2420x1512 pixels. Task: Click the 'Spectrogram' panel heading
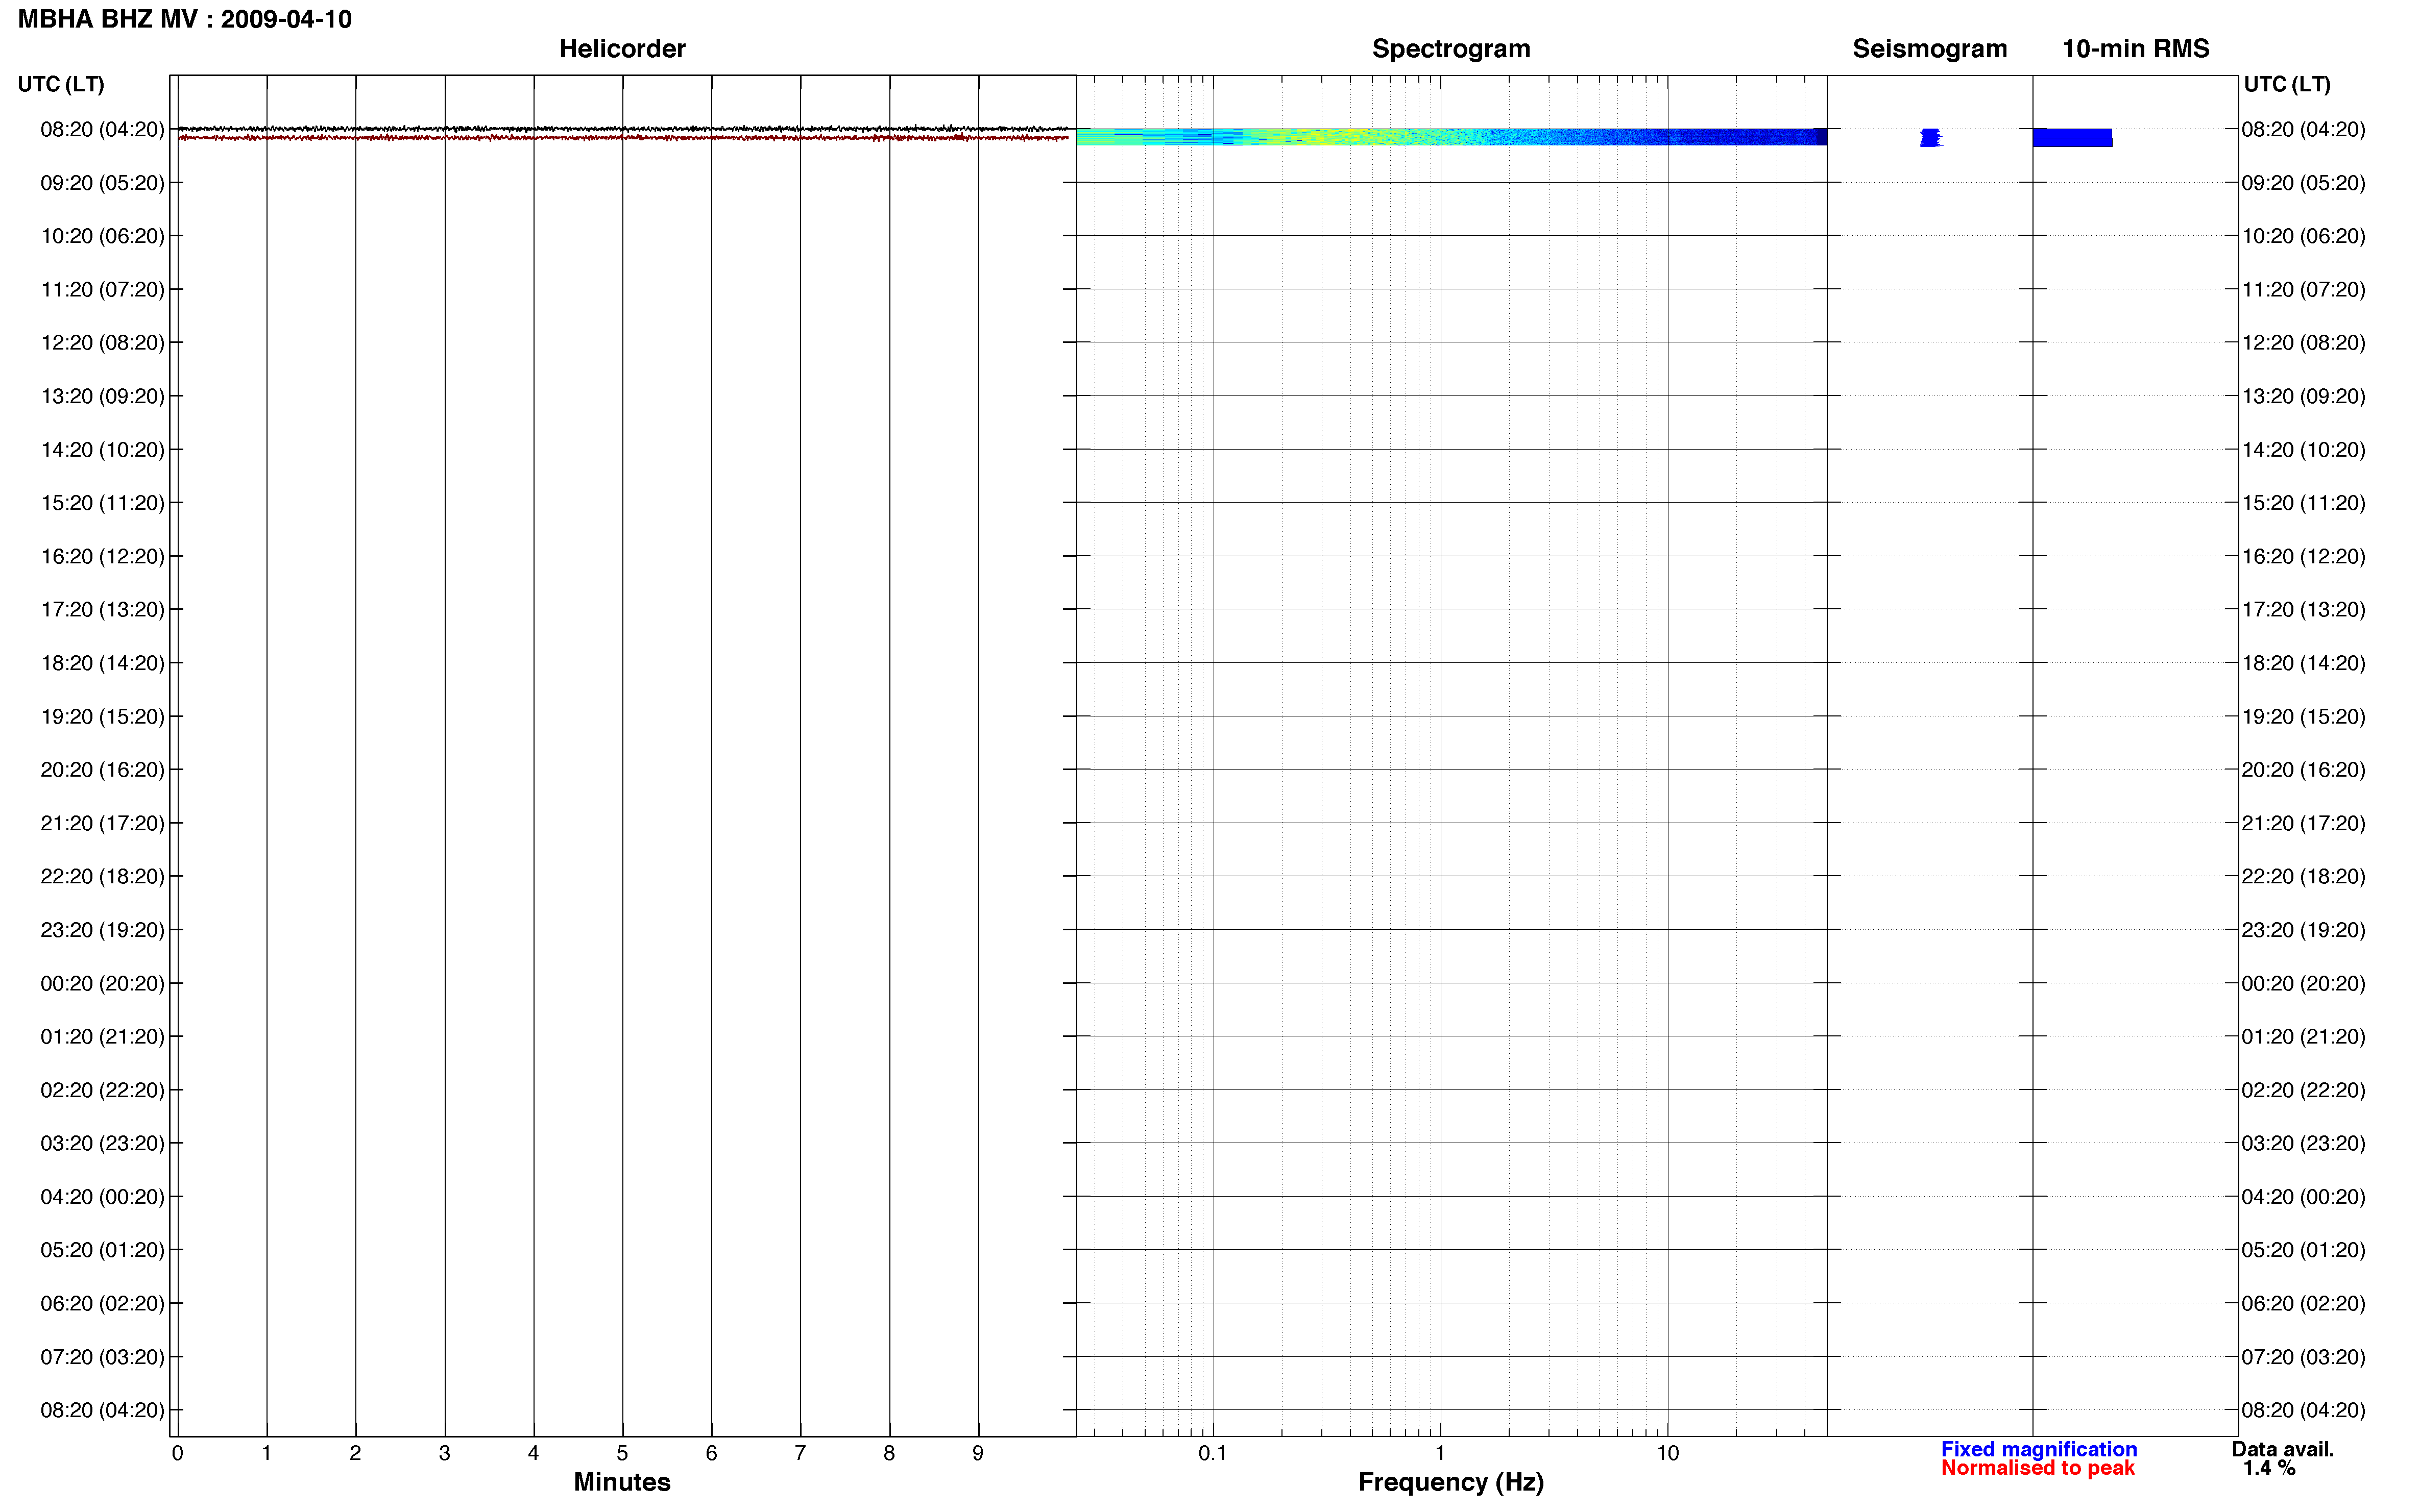point(1450,49)
